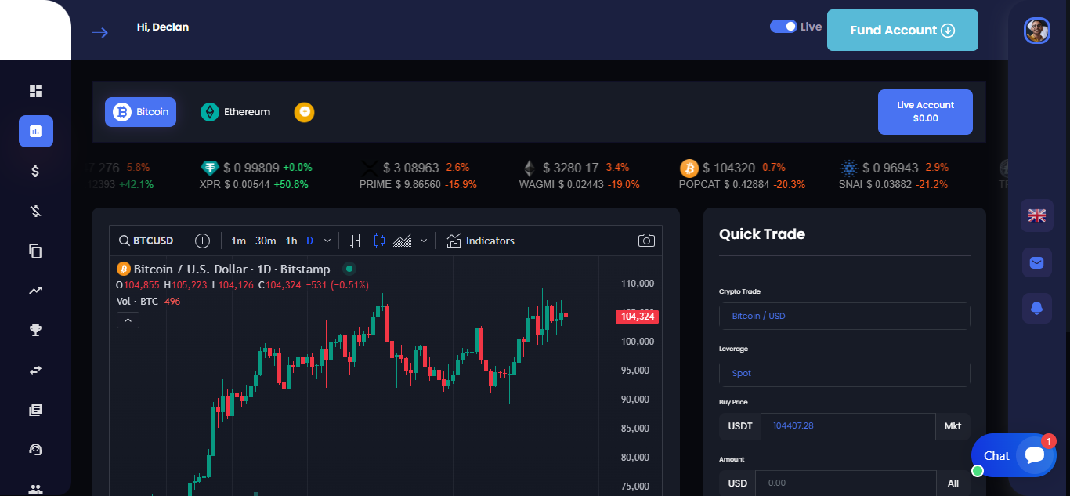The image size is (1070, 496).
Task: Select the candlestick chart style
Action: (x=379, y=241)
